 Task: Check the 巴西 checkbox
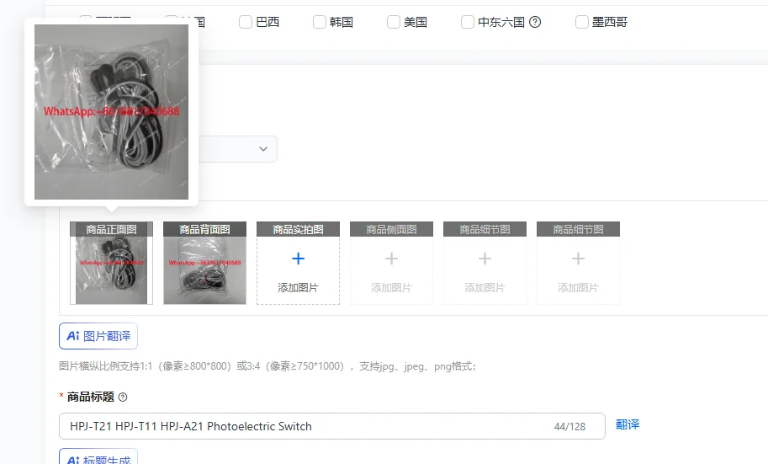click(x=246, y=22)
